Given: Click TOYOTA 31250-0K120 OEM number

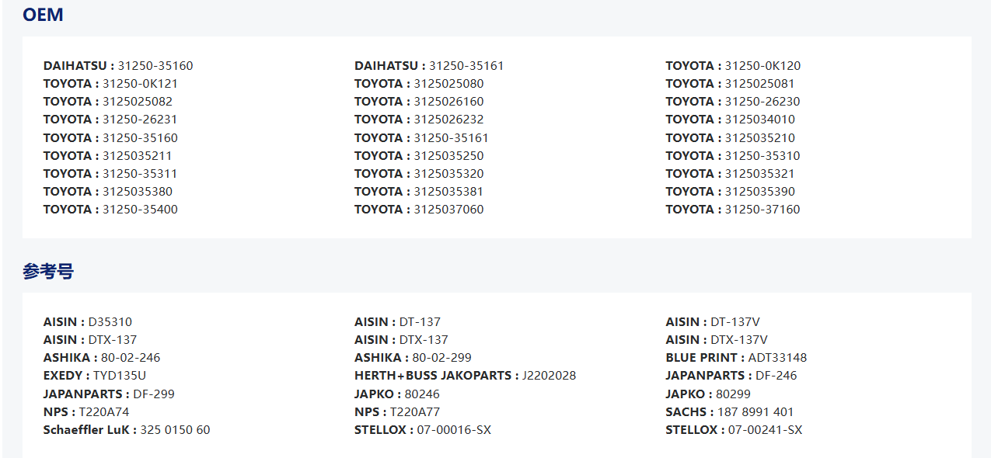Looking at the screenshot, I should tap(733, 66).
